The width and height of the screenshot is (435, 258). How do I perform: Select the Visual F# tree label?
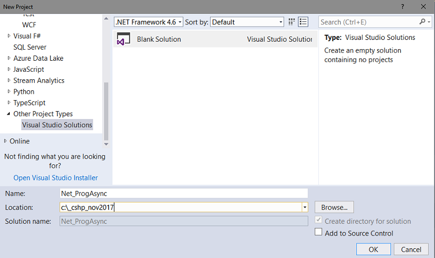tap(27, 36)
